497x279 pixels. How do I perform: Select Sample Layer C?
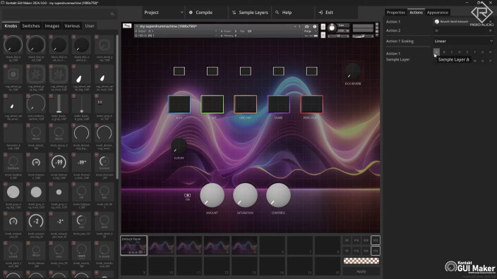click(x=452, y=52)
